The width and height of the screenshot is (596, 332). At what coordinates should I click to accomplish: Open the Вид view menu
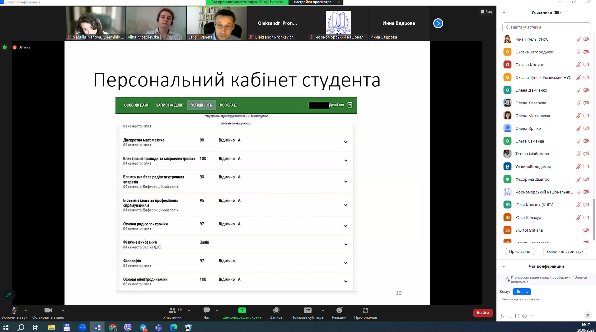[x=486, y=12]
